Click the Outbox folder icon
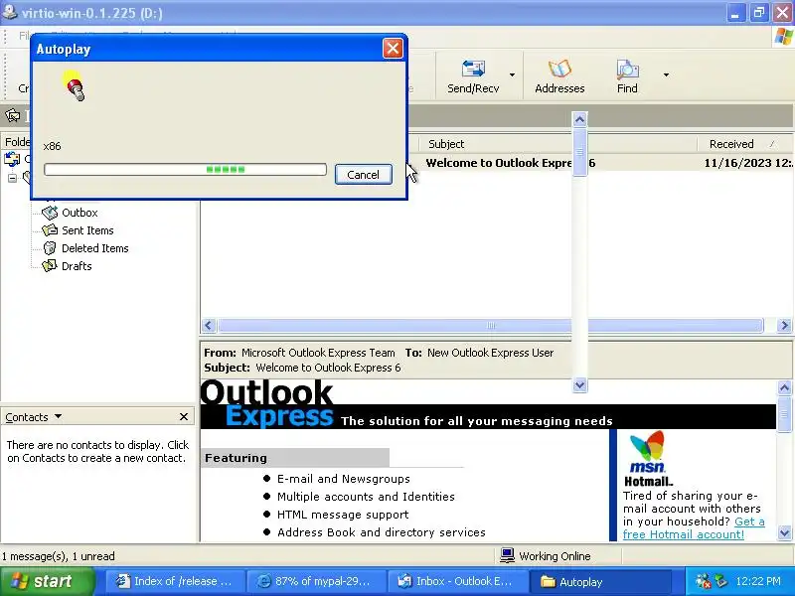The height and width of the screenshot is (596, 795). coord(50,213)
